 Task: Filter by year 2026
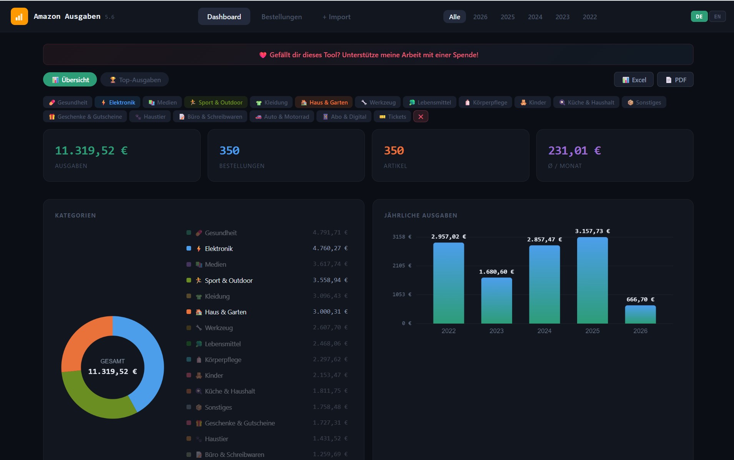pyautogui.click(x=480, y=17)
